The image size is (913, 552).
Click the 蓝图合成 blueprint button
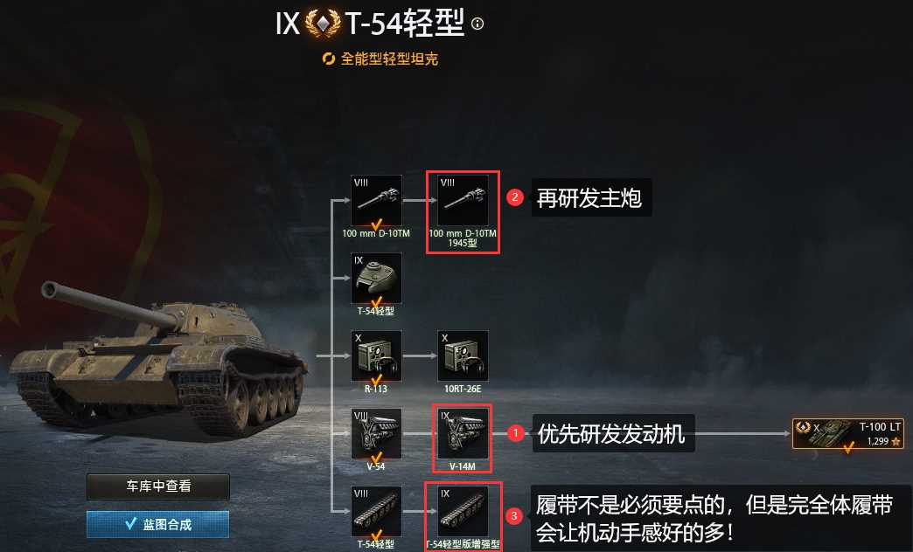pos(157,525)
